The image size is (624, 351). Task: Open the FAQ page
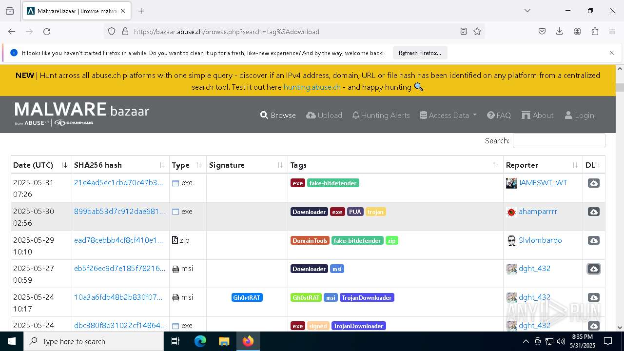[x=499, y=116]
